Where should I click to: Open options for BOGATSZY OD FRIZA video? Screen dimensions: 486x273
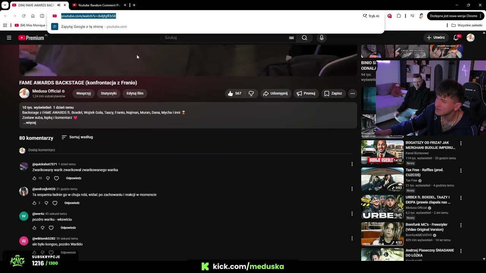click(x=461, y=143)
